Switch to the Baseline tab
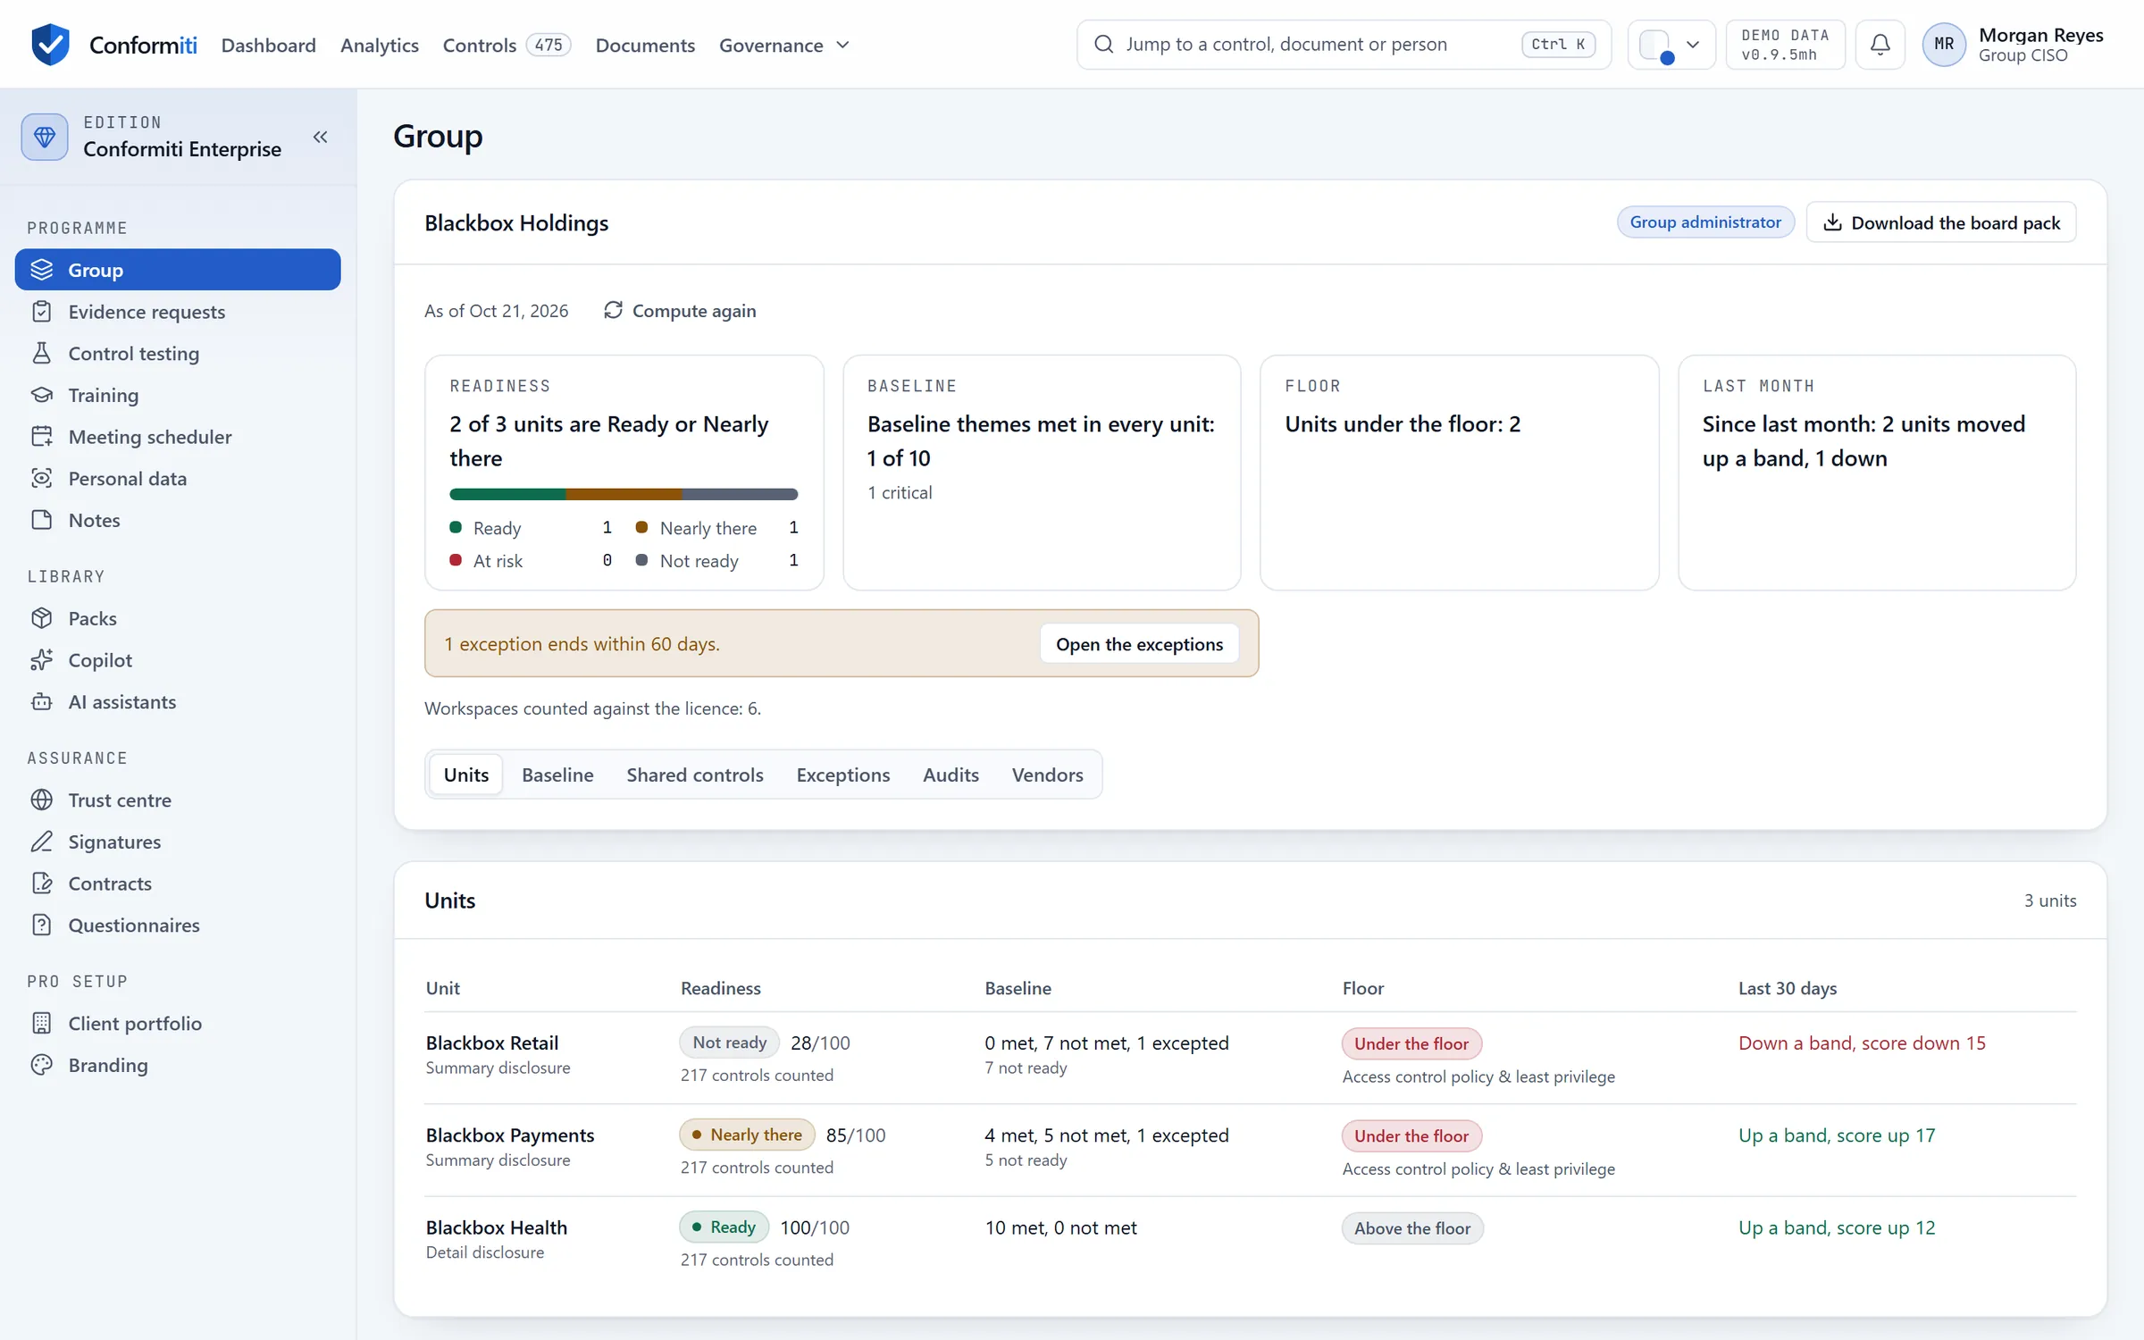 tap(557, 775)
